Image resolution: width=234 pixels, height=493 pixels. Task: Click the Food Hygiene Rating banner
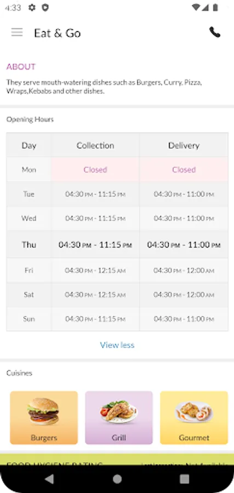tap(117, 460)
